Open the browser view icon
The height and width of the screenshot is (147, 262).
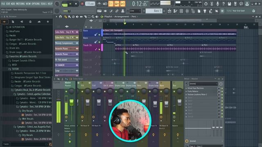click(193, 11)
